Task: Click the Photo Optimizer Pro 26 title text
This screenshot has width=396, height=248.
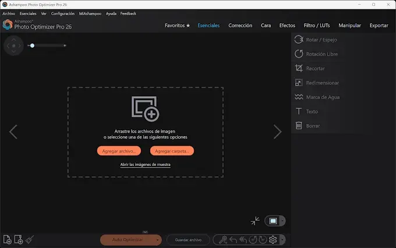Action: (x=43, y=27)
